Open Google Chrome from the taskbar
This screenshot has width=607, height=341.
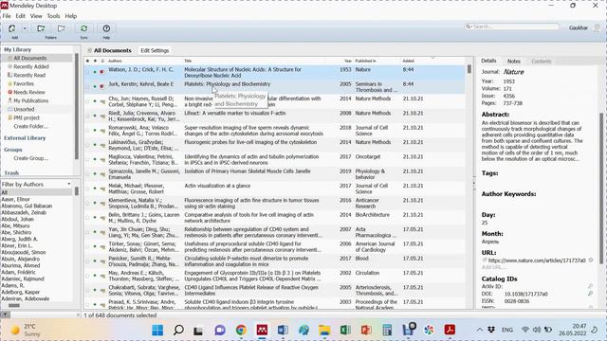pos(241,331)
